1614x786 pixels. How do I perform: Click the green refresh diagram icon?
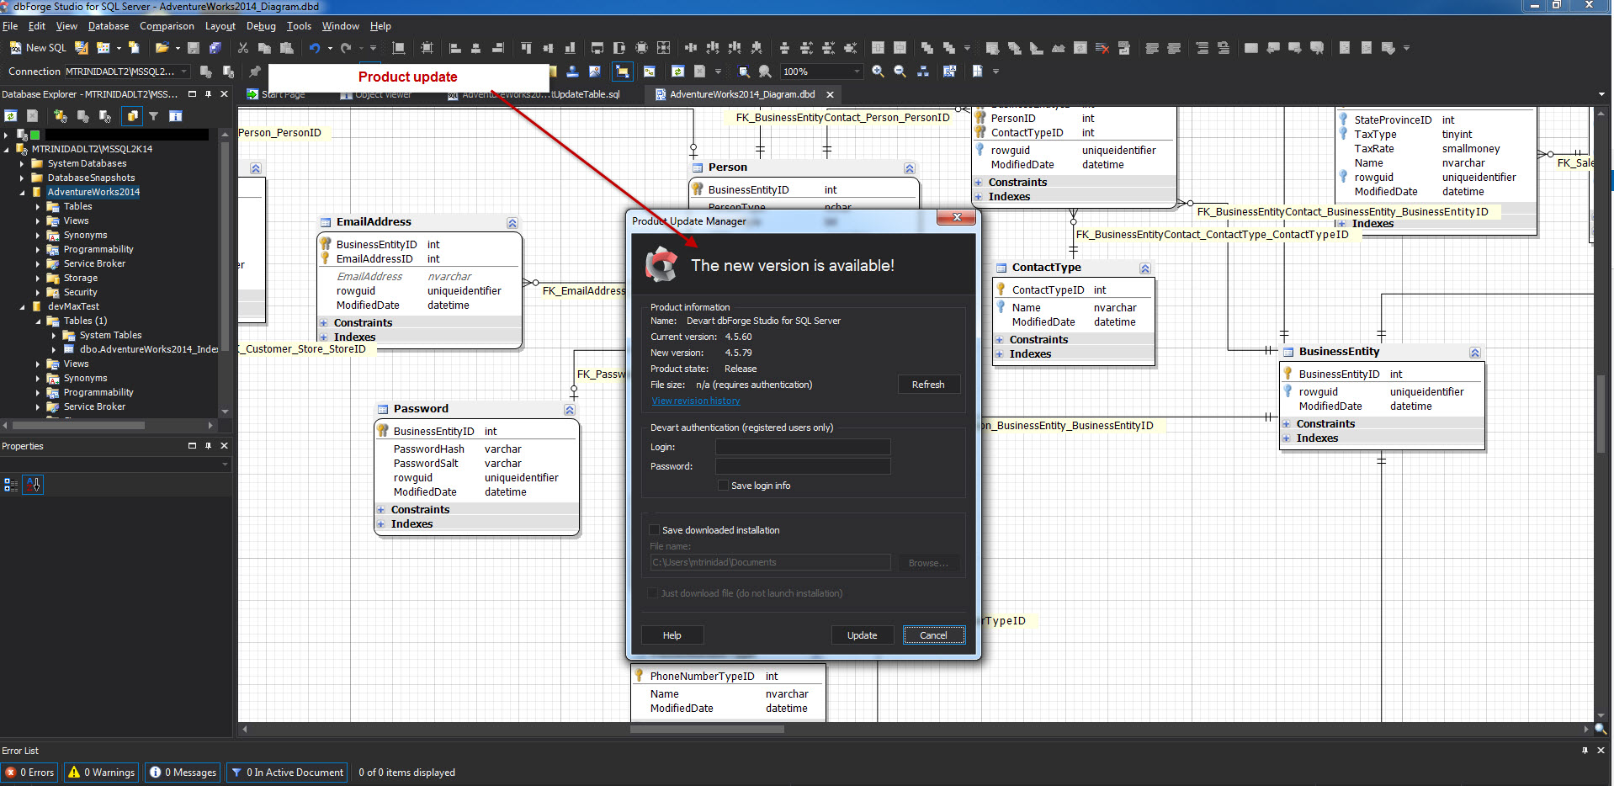(677, 72)
